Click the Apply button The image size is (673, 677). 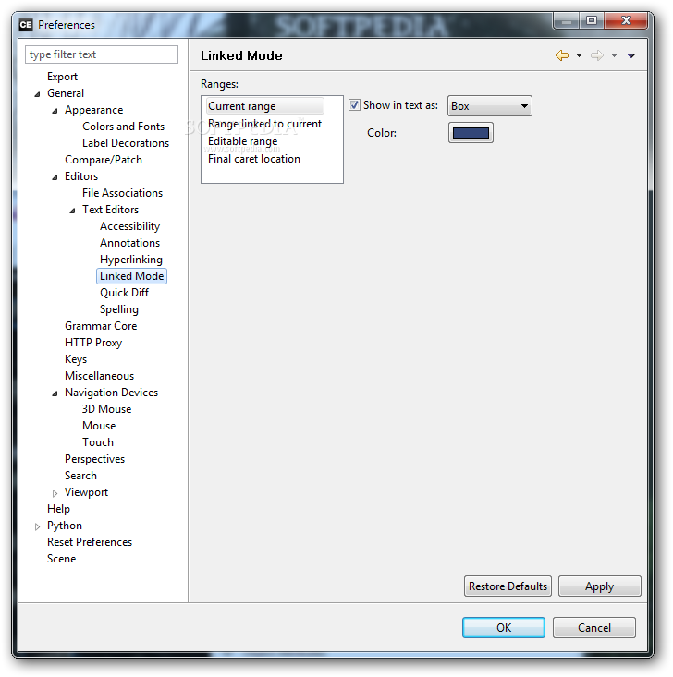point(600,586)
